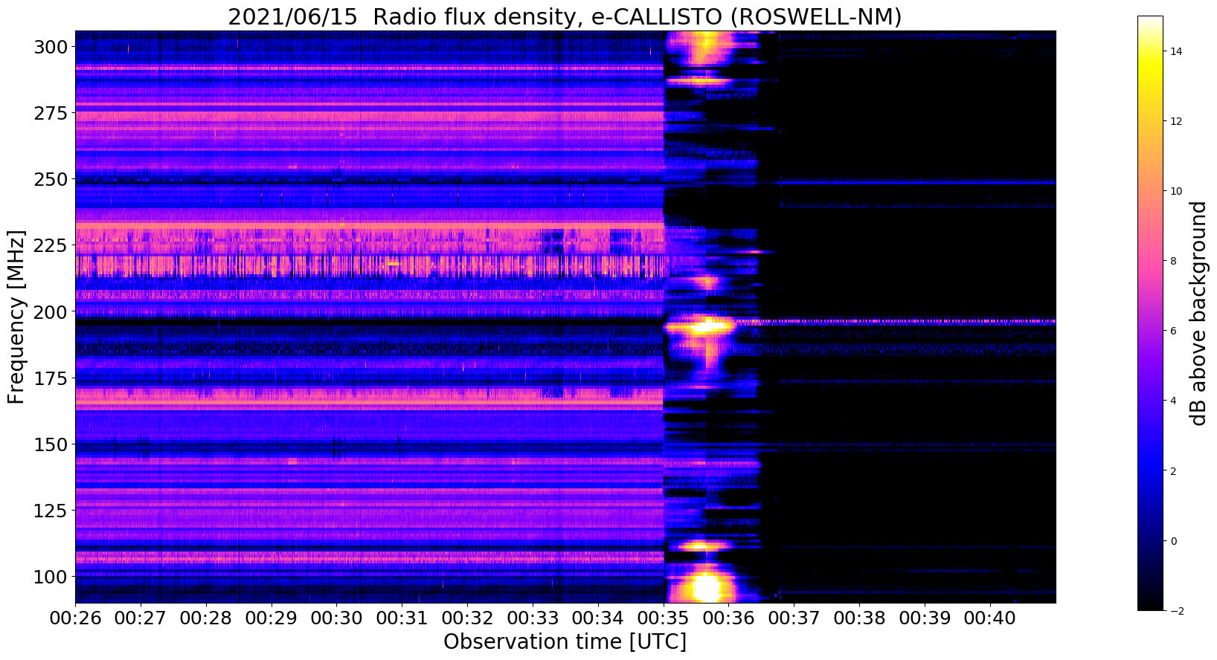The width and height of the screenshot is (1217, 660).
Task: Click the 175 MHz frequency tick label
Action: click(51, 378)
